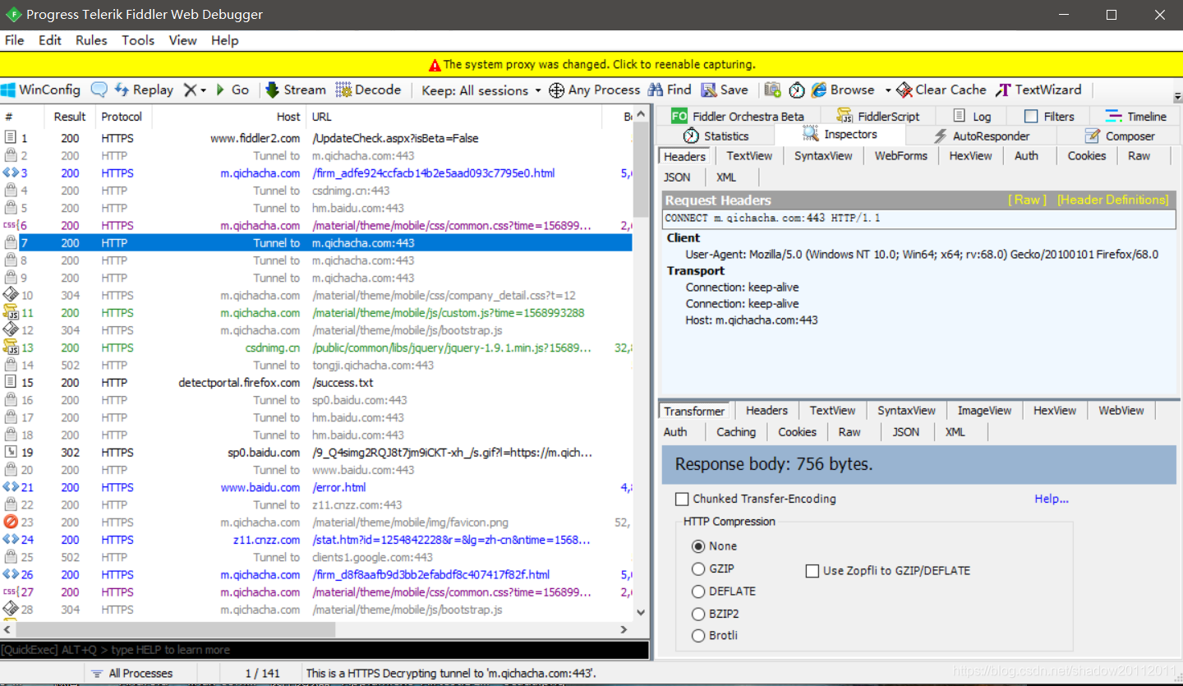Click yellow banner to reenable capturing
This screenshot has width=1183, height=686.
tap(591, 64)
